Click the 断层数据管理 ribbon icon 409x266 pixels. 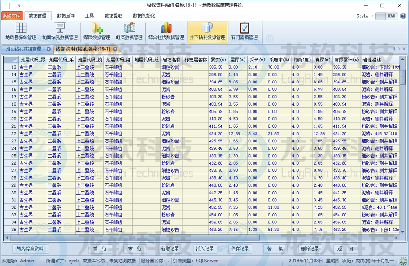[x=128, y=31]
